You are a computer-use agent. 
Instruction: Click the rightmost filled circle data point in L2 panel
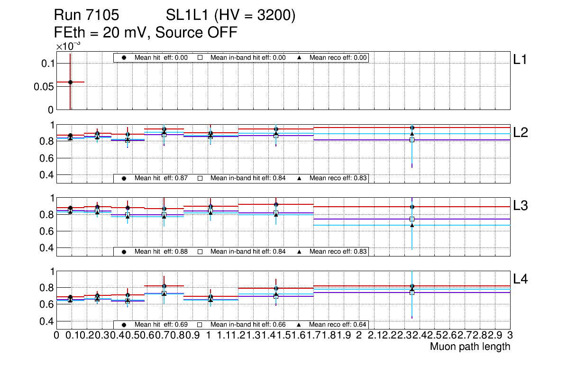pos(412,128)
